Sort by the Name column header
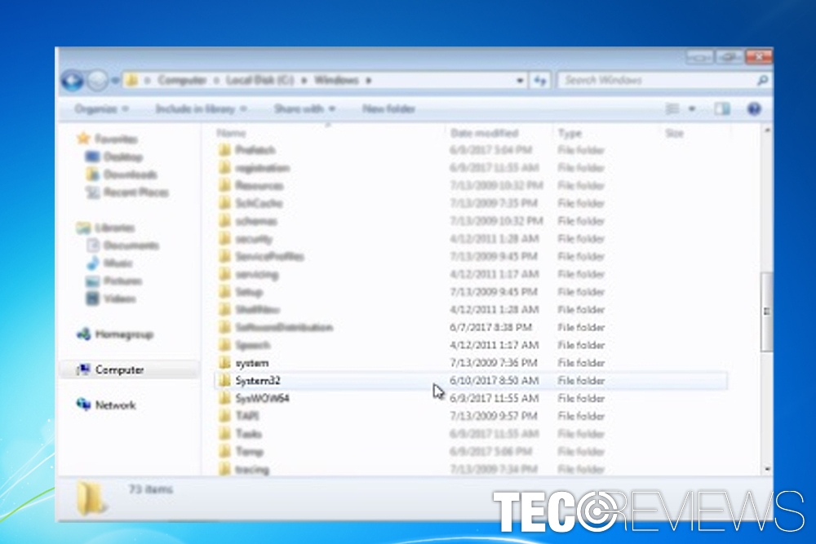This screenshot has height=544, width=816. [x=231, y=133]
